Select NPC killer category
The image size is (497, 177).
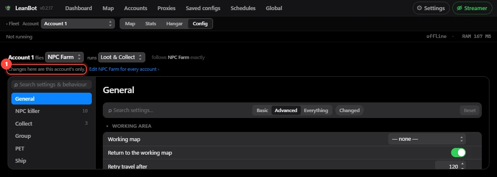(52, 111)
